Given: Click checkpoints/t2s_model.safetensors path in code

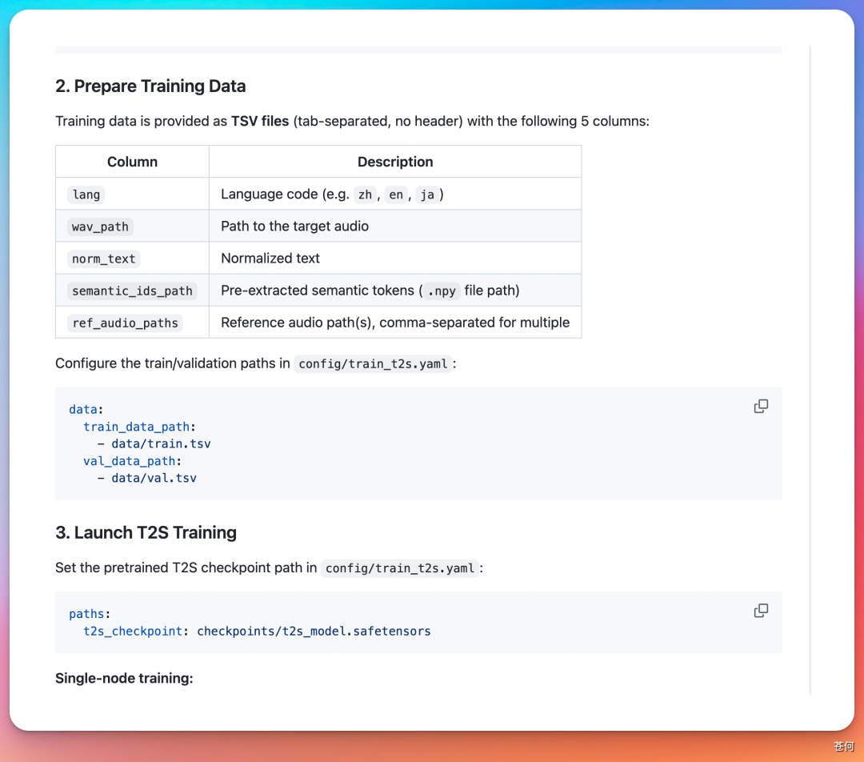Looking at the screenshot, I should pyautogui.click(x=314, y=632).
